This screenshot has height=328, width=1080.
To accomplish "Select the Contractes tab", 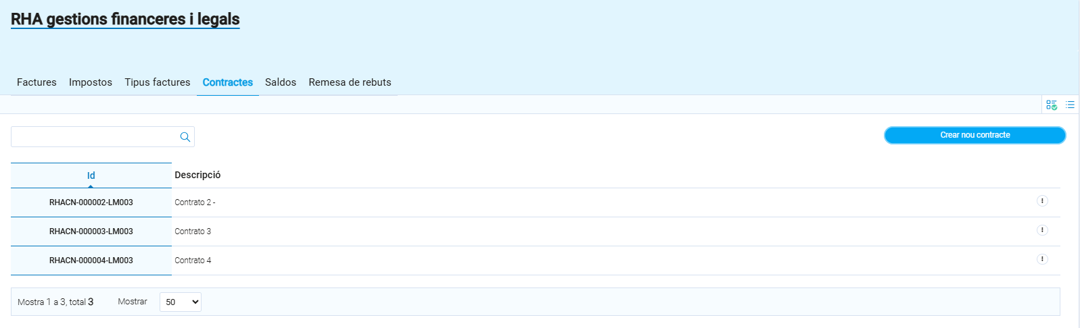I will point(228,82).
